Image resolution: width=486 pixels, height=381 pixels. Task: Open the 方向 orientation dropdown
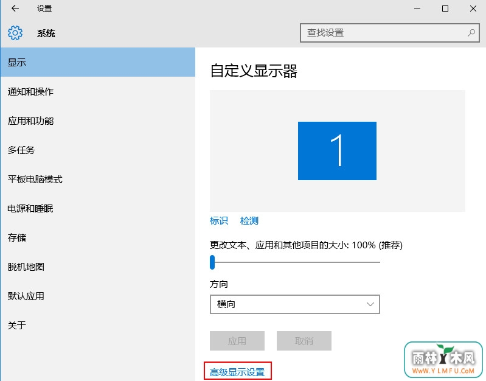[x=295, y=304]
